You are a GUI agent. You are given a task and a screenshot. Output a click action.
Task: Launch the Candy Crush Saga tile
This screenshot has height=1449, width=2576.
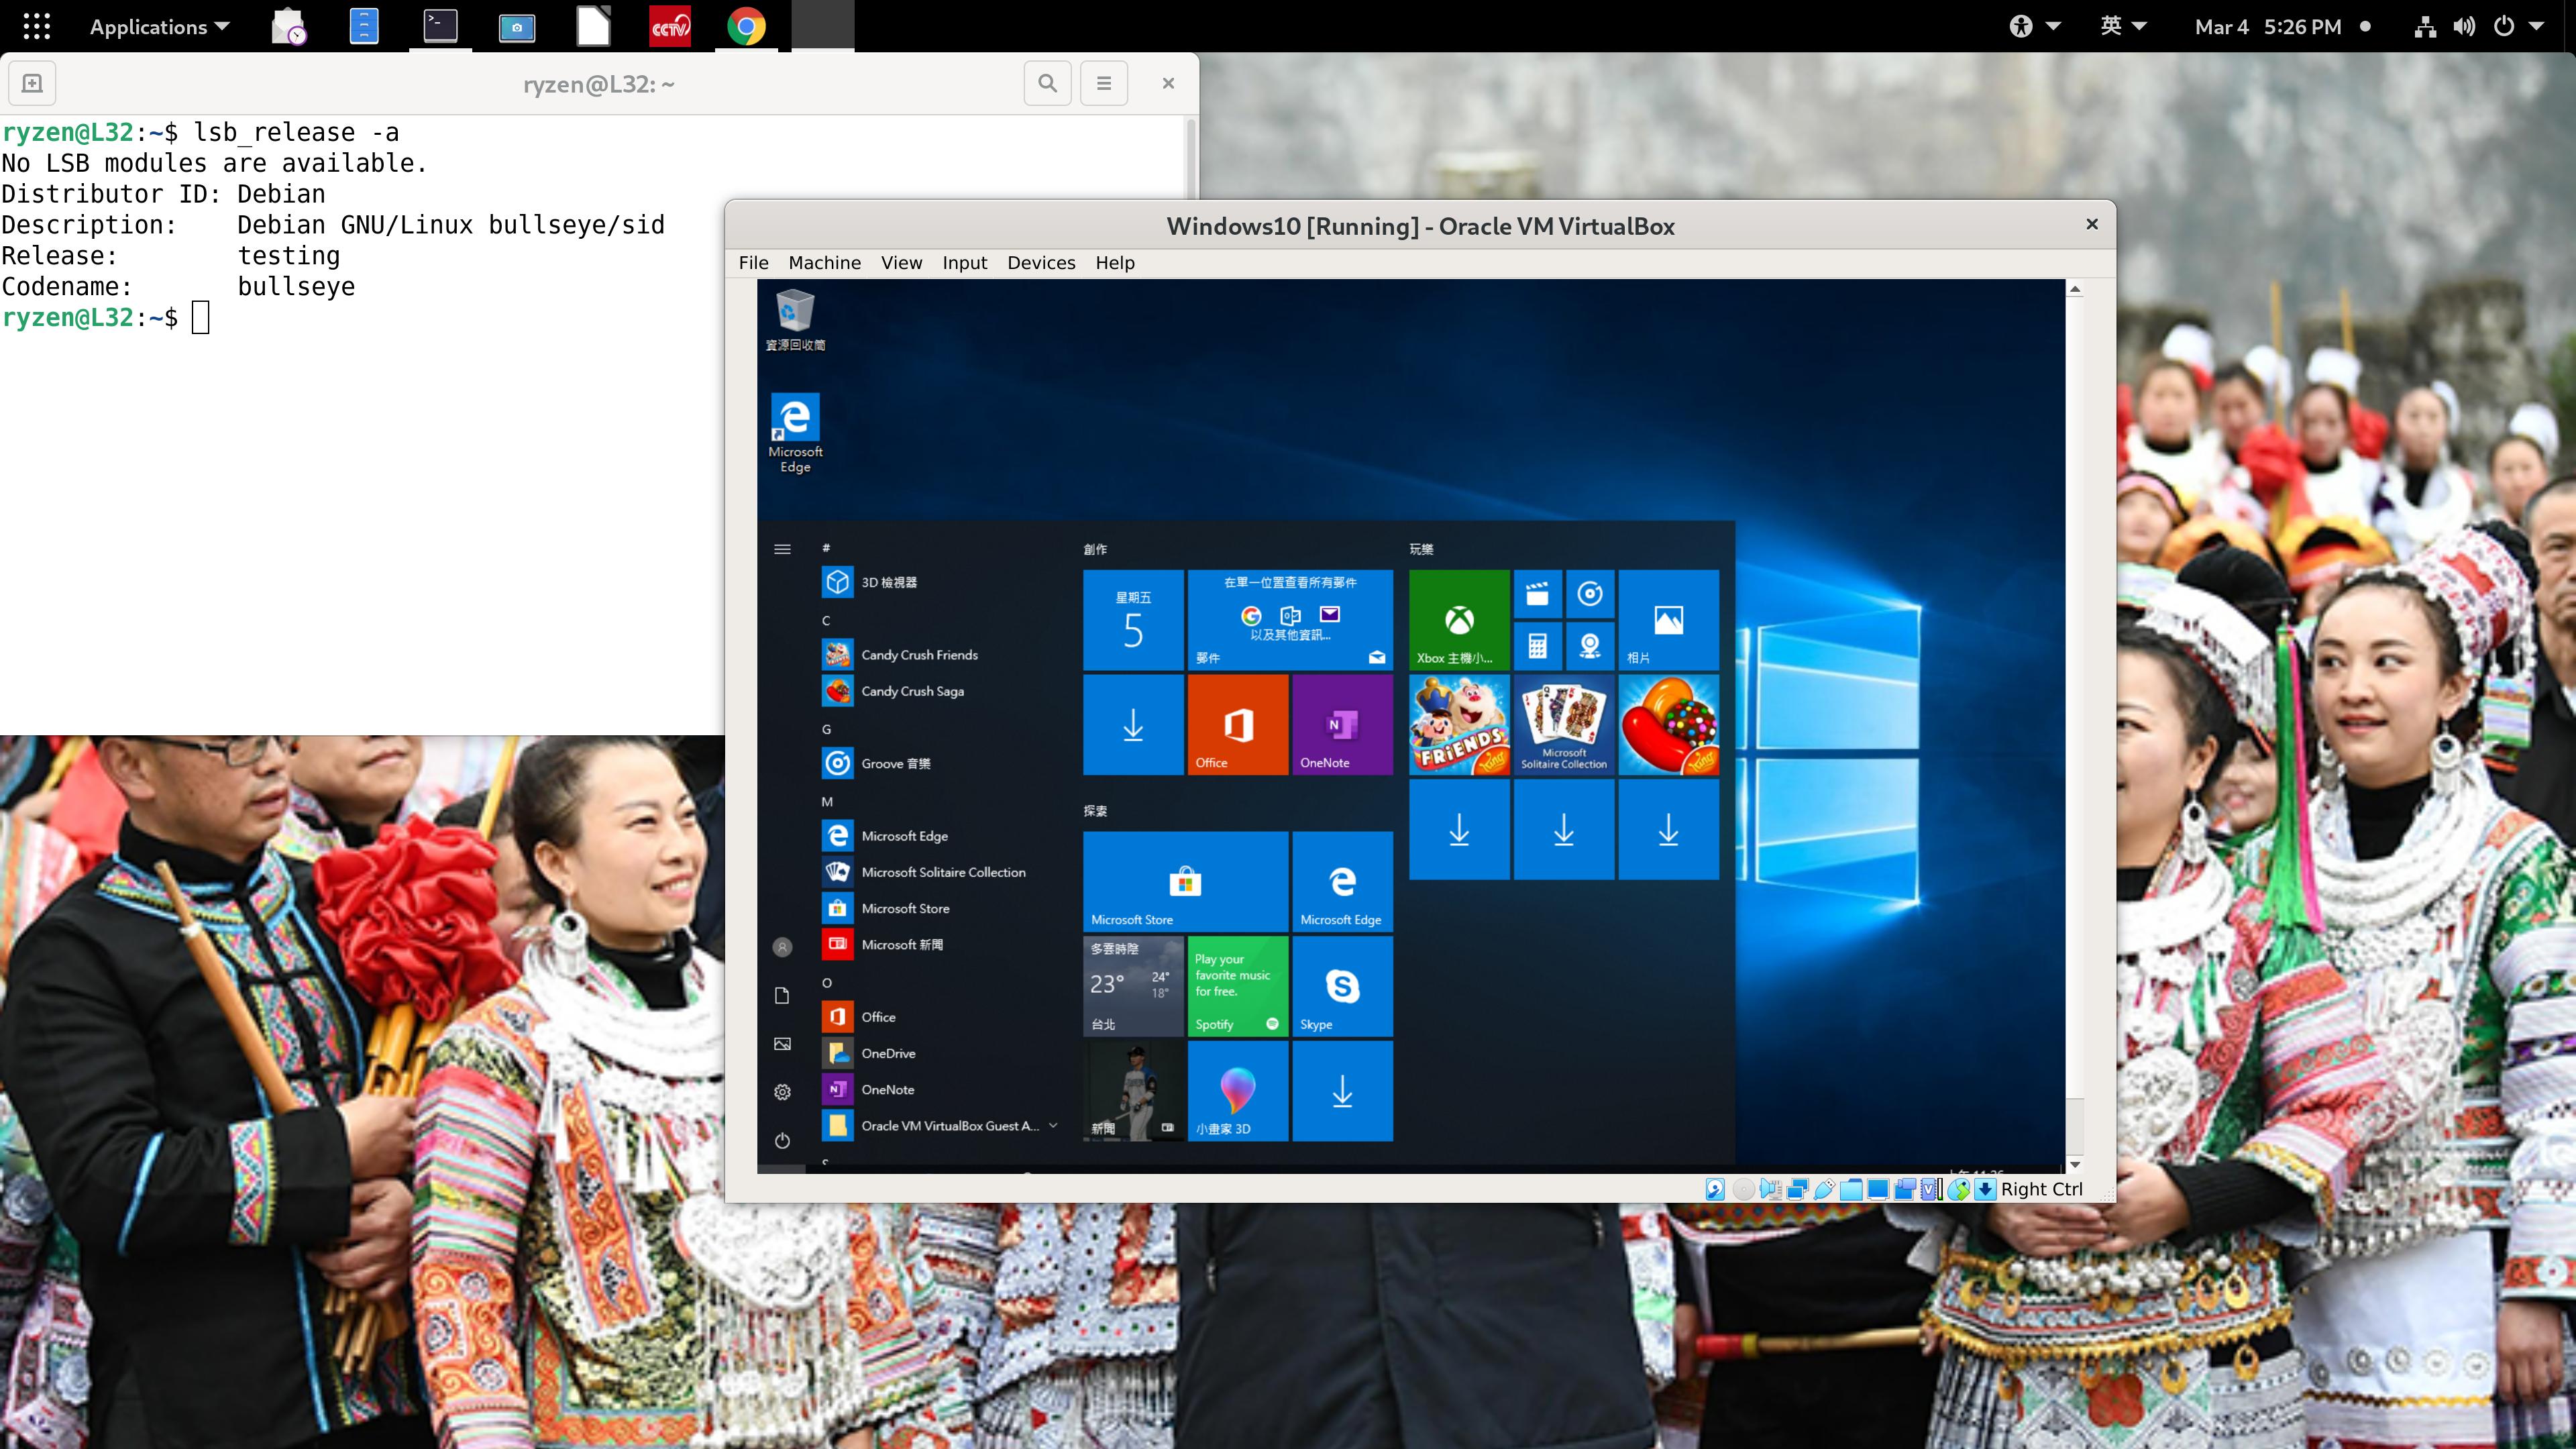[x=1668, y=725]
